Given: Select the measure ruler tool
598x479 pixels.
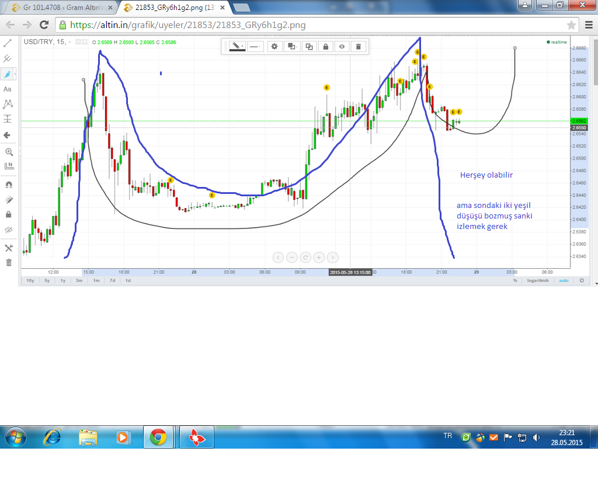Looking at the screenshot, I should click(x=8, y=166).
